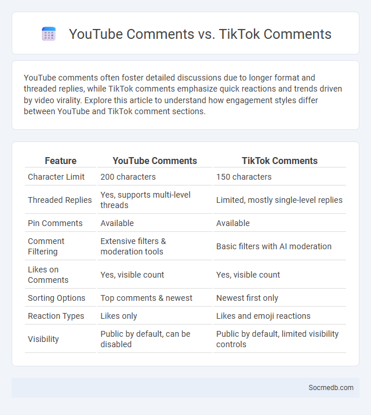
Task: Select the 'TikTok Comments' column header
Action: click(x=280, y=161)
